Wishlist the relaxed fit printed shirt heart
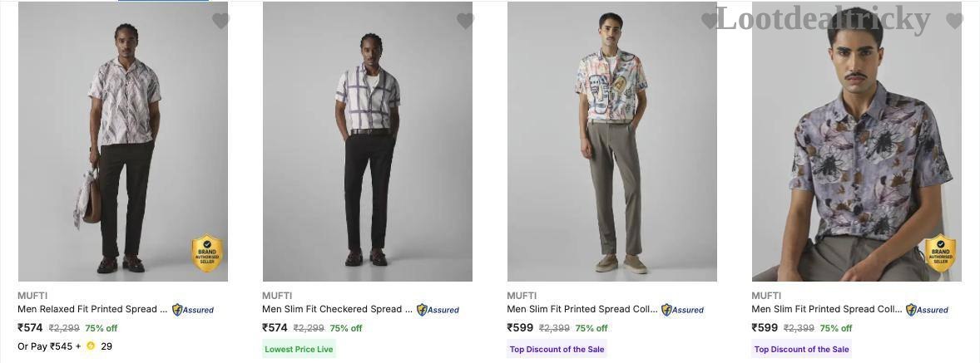980x363 pixels. coord(220,21)
